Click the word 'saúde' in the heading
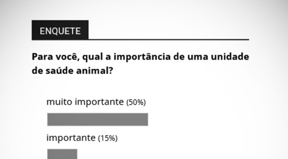The width and height of the screenshot is (288, 159). point(60,71)
